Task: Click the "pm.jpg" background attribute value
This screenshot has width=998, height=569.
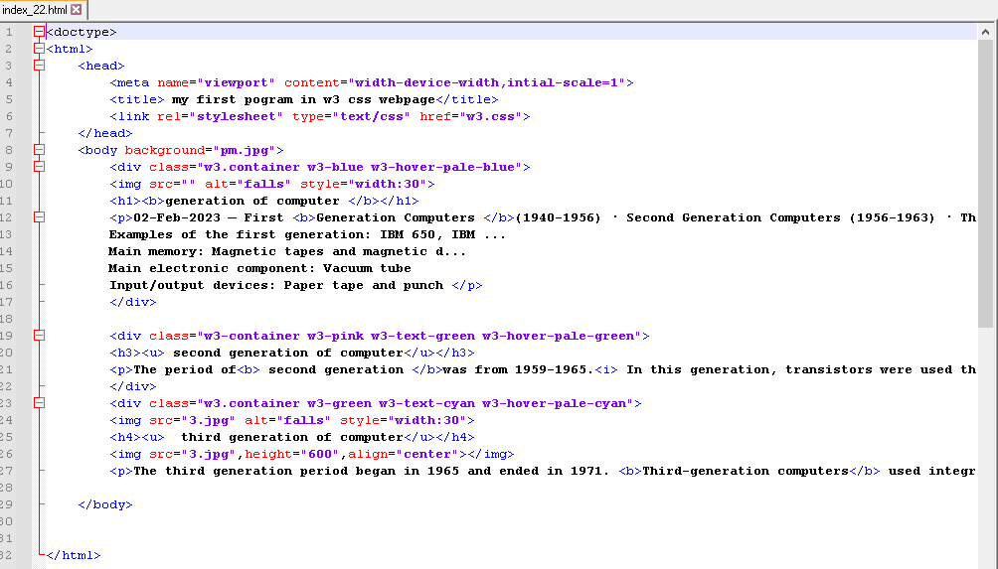Action: pyautogui.click(x=247, y=150)
